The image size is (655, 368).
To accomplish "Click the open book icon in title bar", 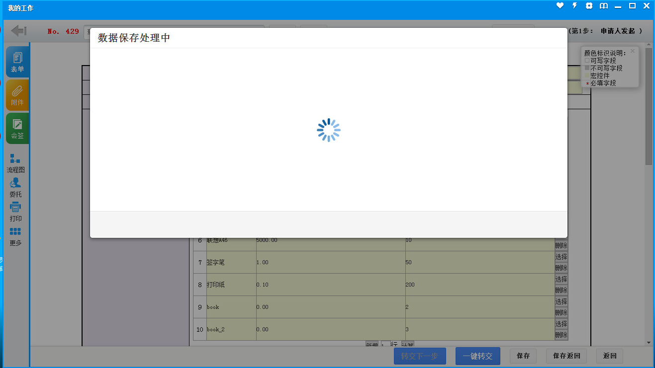I will (x=603, y=6).
